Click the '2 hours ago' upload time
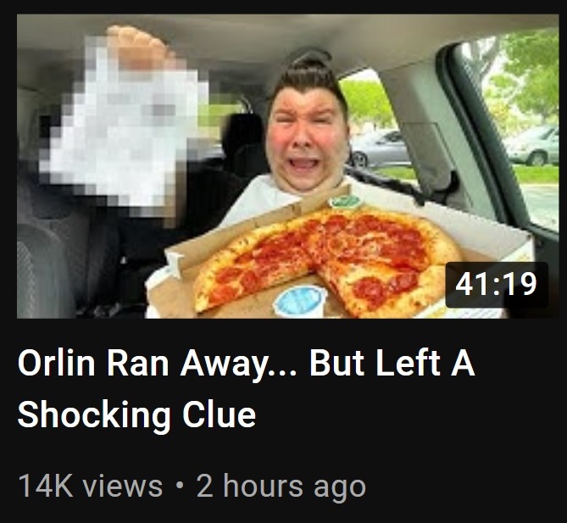Viewport: 567px width, 523px height. (x=281, y=486)
